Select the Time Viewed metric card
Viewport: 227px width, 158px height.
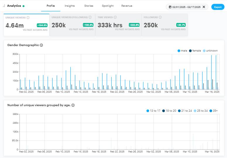click(119, 25)
